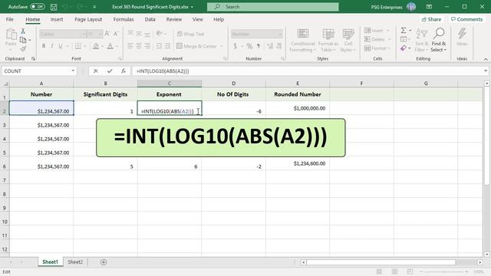Click the Insert cells button
This screenshot has height=276, width=491.
[374, 31]
